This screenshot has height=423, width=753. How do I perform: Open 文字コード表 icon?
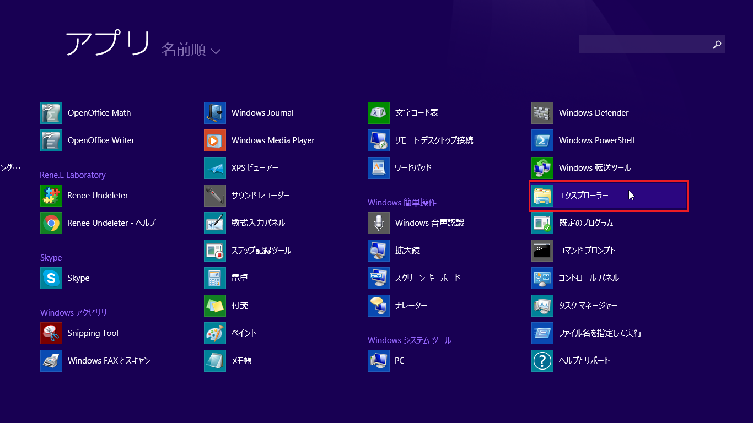point(379,113)
